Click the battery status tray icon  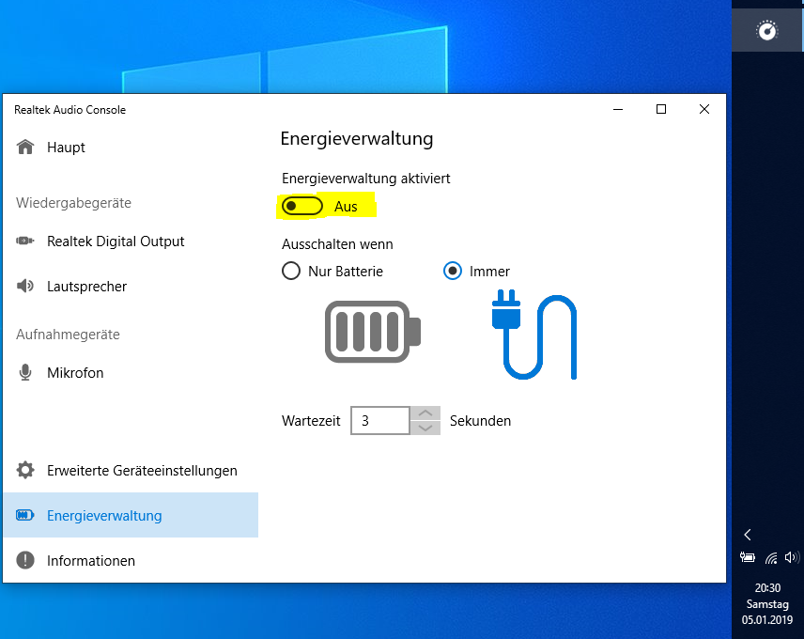tap(748, 557)
